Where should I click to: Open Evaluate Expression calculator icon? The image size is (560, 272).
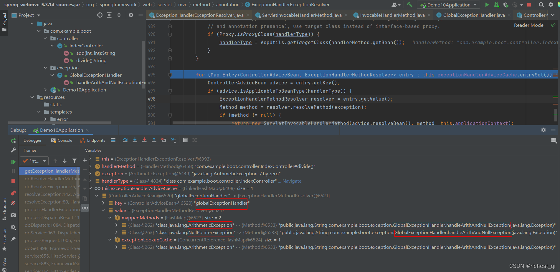pyautogui.click(x=185, y=140)
